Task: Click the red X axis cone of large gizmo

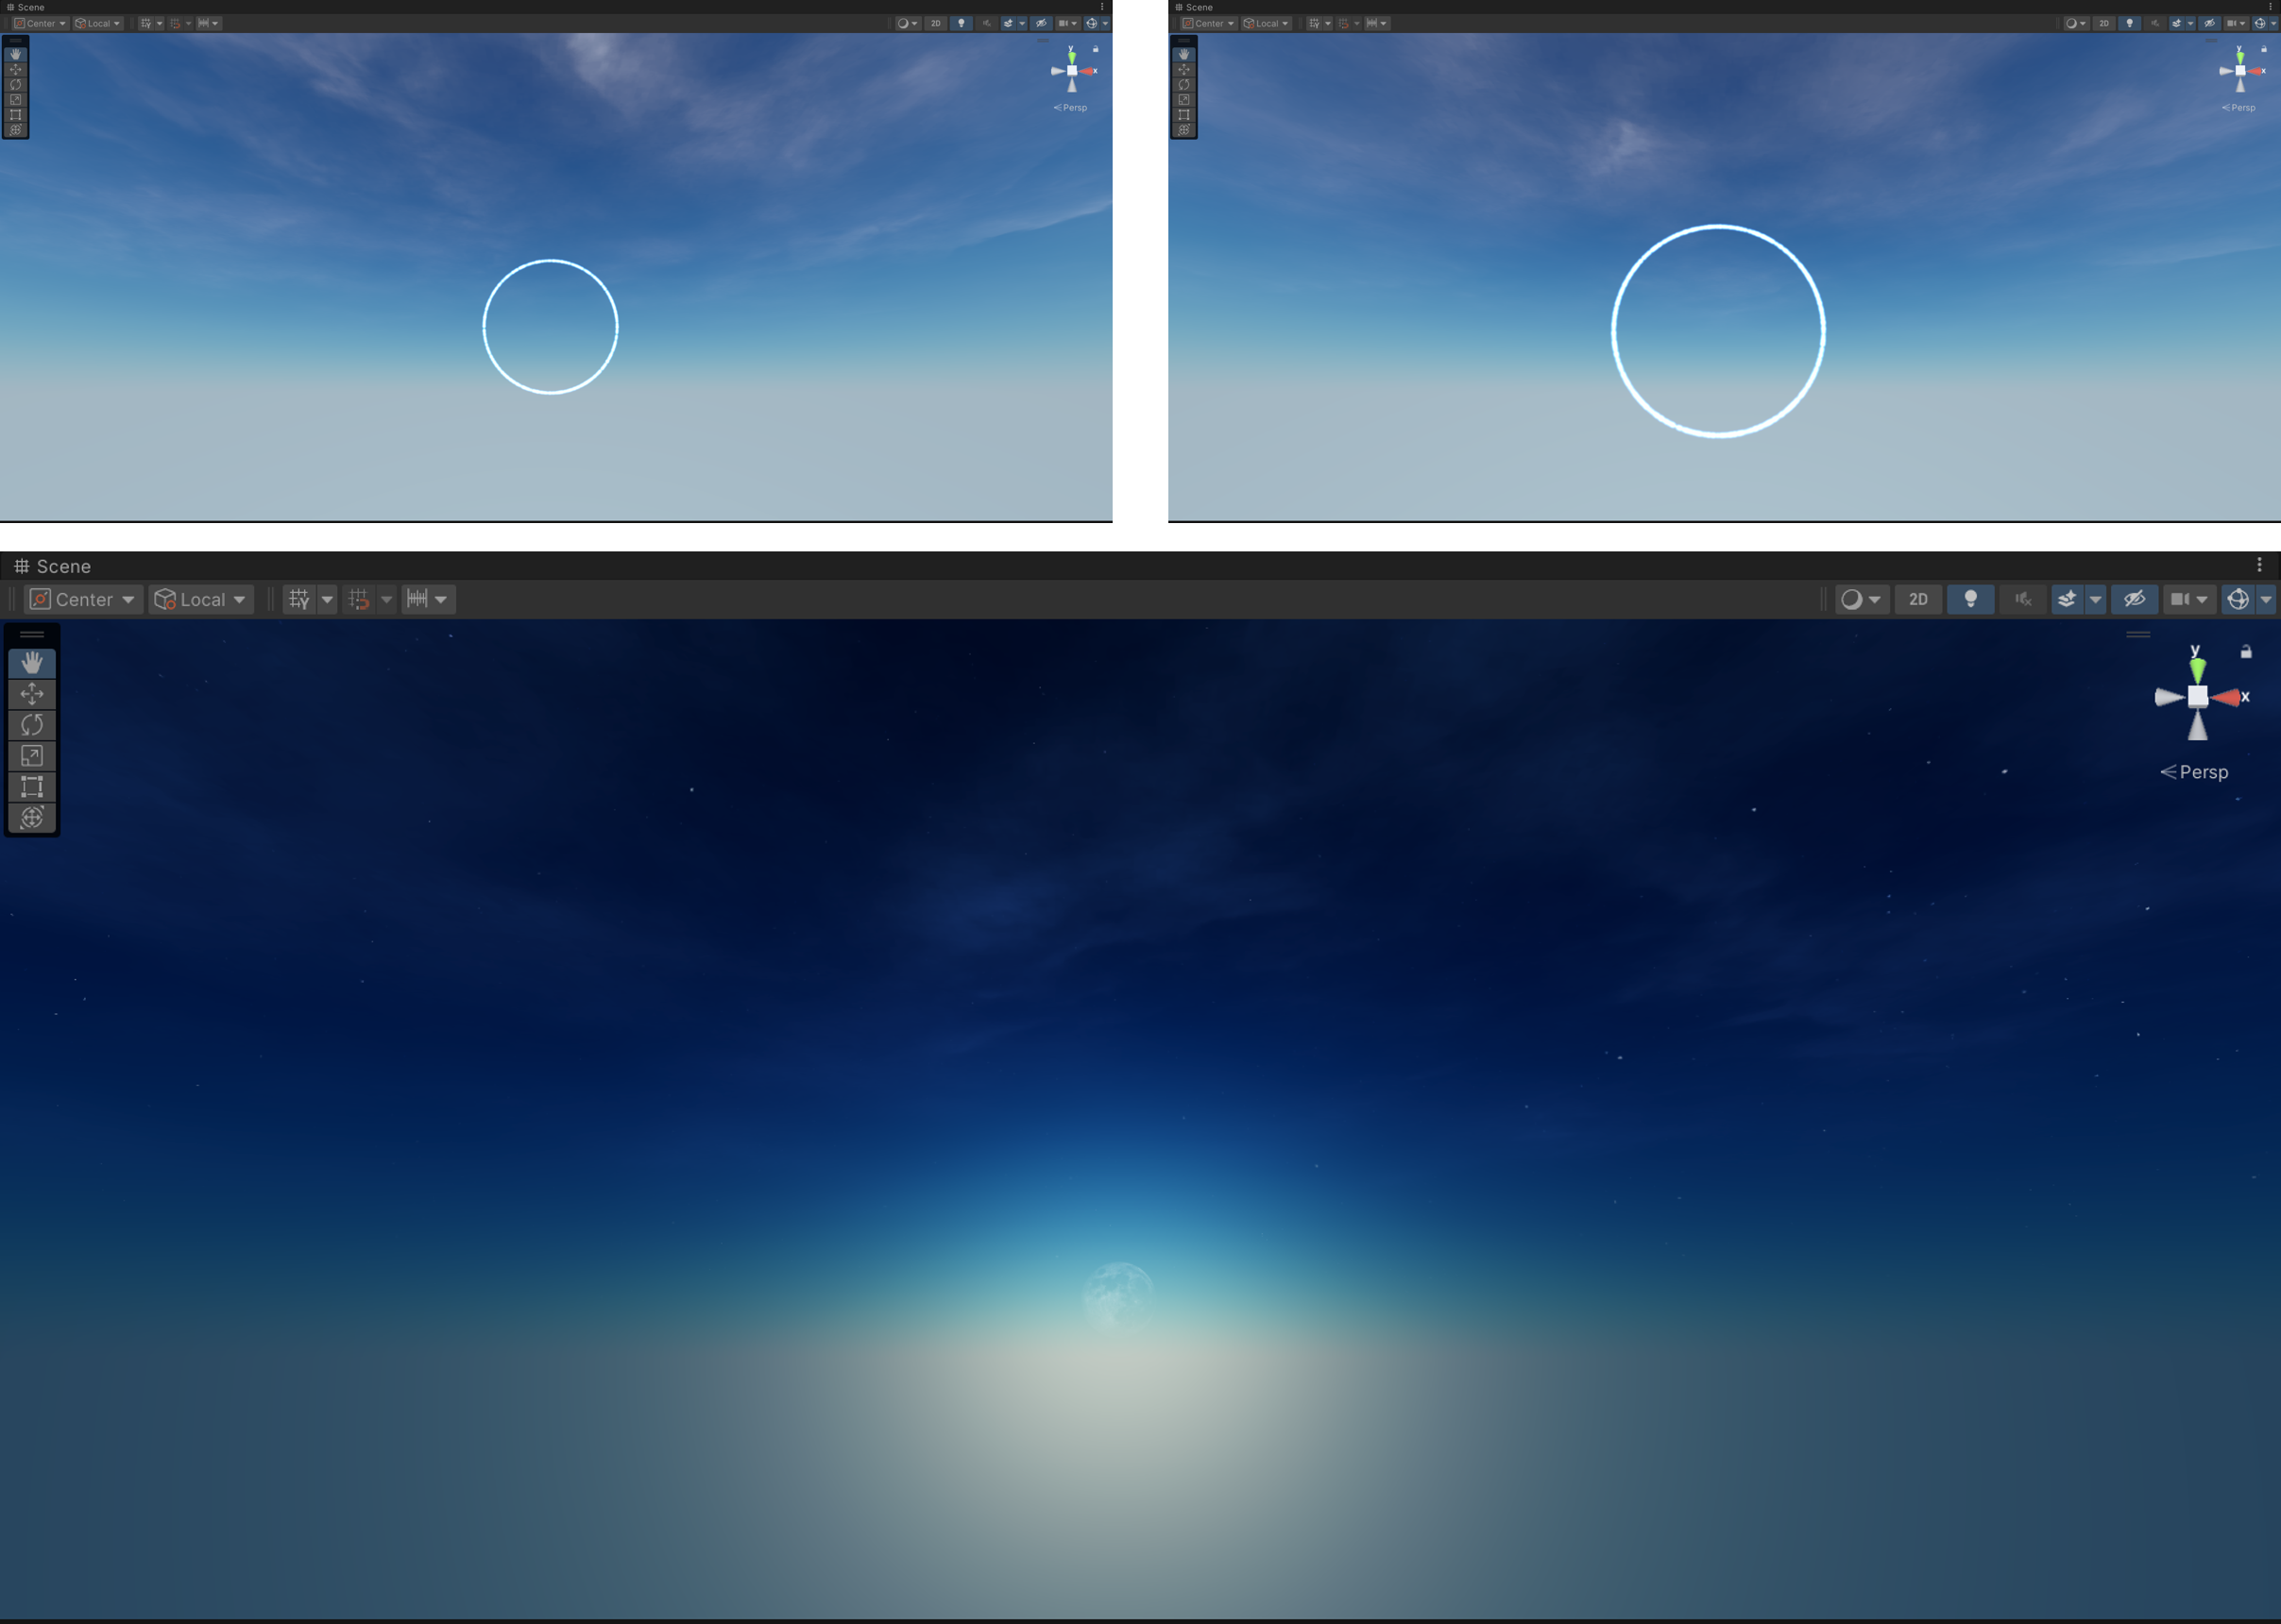Action: pyautogui.click(x=2227, y=697)
